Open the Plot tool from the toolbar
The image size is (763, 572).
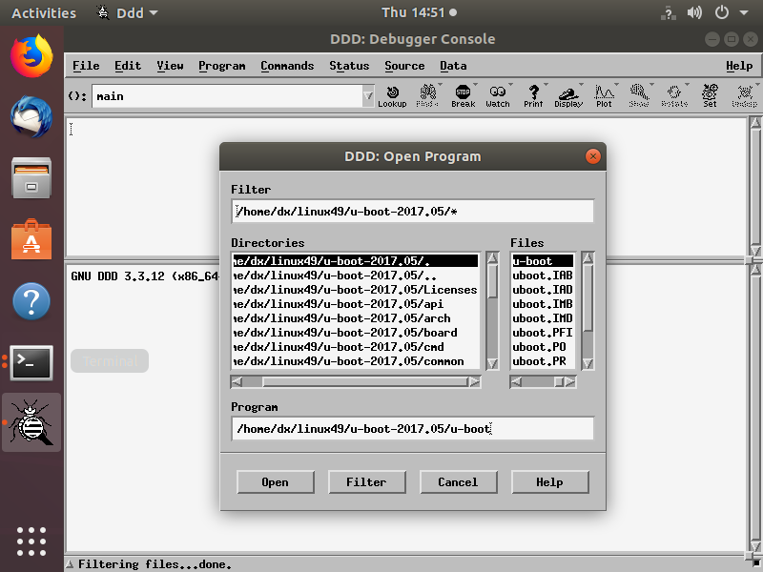[x=604, y=92]
